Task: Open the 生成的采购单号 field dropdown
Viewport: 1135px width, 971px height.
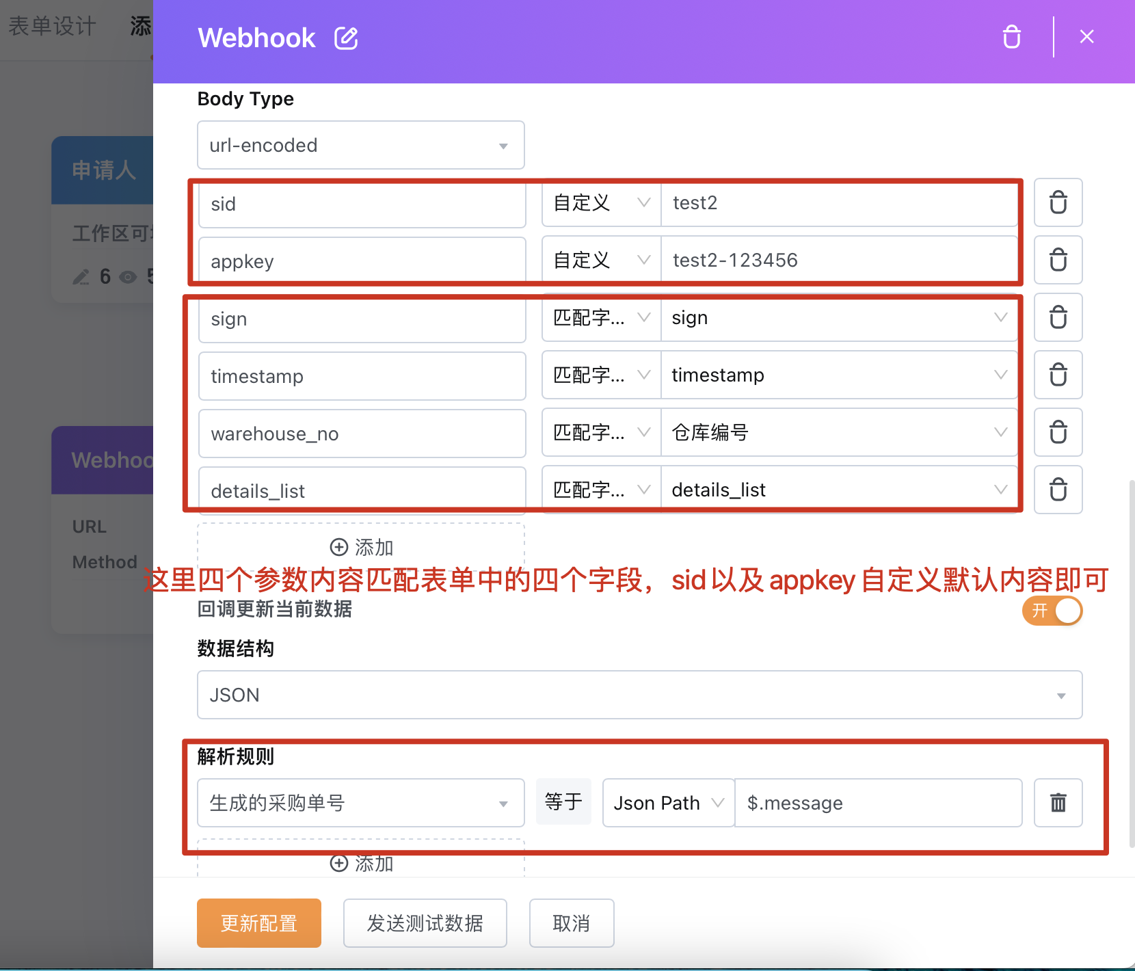Action: (x=361, y=803)
